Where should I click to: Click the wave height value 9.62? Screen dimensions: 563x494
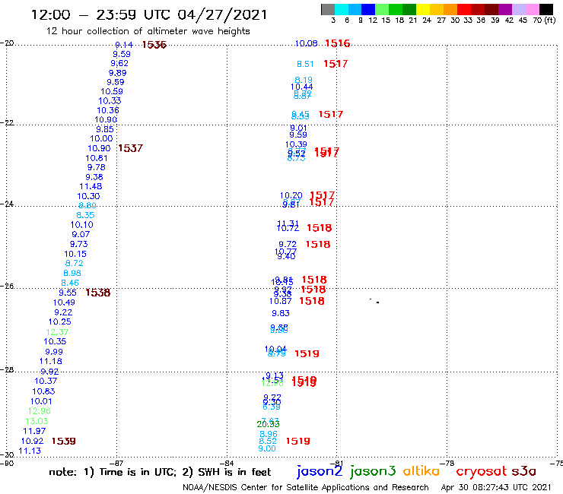click(x=119, y=64)
